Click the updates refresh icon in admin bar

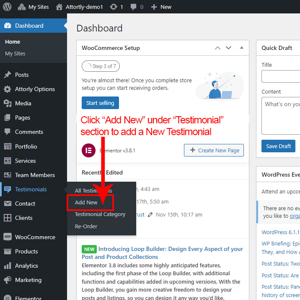tap(113, 7)
